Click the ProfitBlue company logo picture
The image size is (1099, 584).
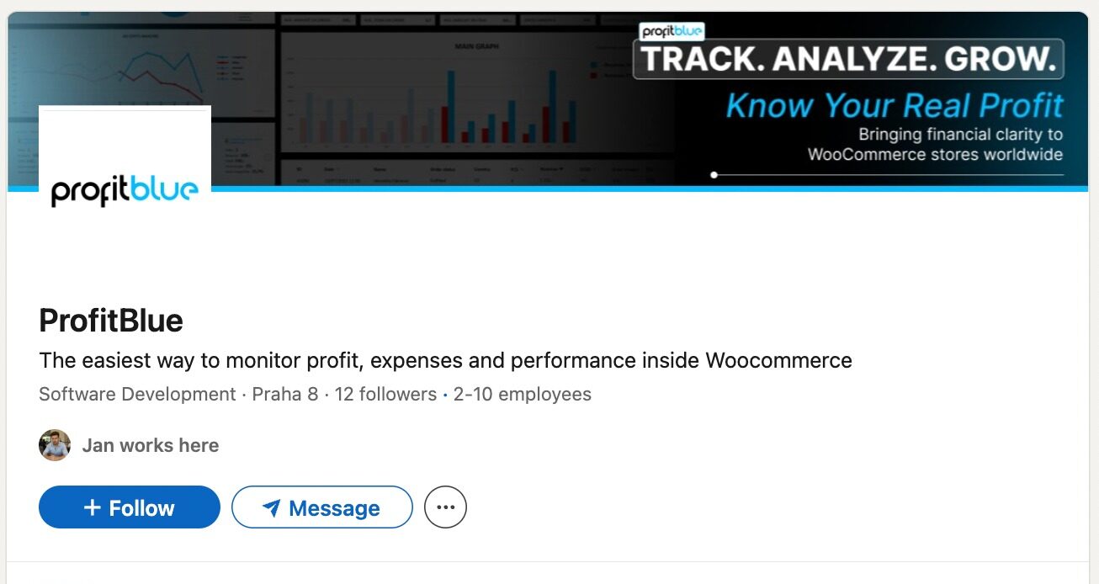[125, 191]
